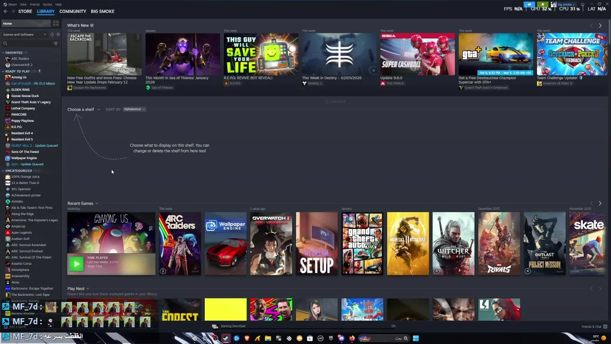Change Alphabetical sort dropdown
Screen dimensions: 611x344
click(x=134, y=109)
